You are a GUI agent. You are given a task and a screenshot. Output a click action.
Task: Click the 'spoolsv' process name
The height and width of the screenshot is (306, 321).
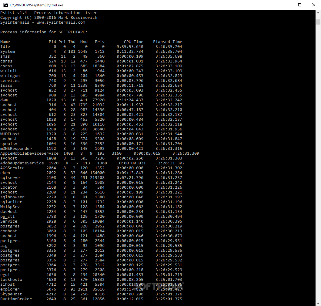pyautogui.click(x=9, y=144)
